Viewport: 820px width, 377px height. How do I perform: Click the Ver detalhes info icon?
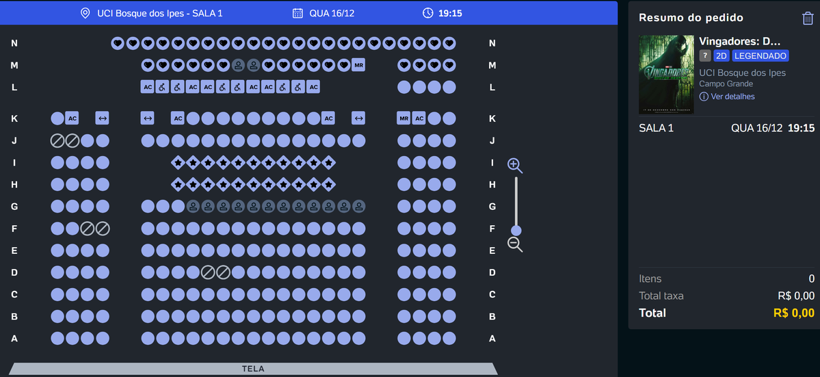click(x=703, y=96)
